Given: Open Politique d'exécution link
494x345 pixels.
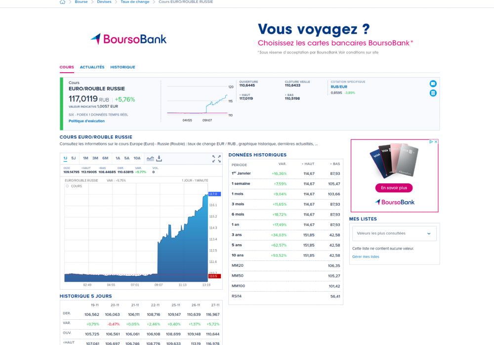Looking at the screenshot, I should click(x=86, y=121).
